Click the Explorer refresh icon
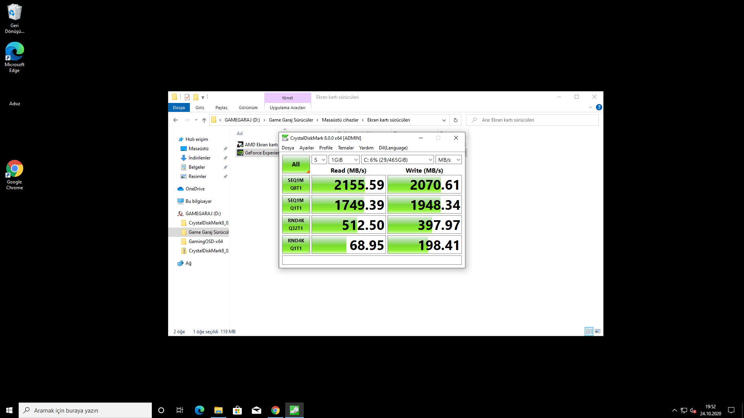 click(456, 120)
